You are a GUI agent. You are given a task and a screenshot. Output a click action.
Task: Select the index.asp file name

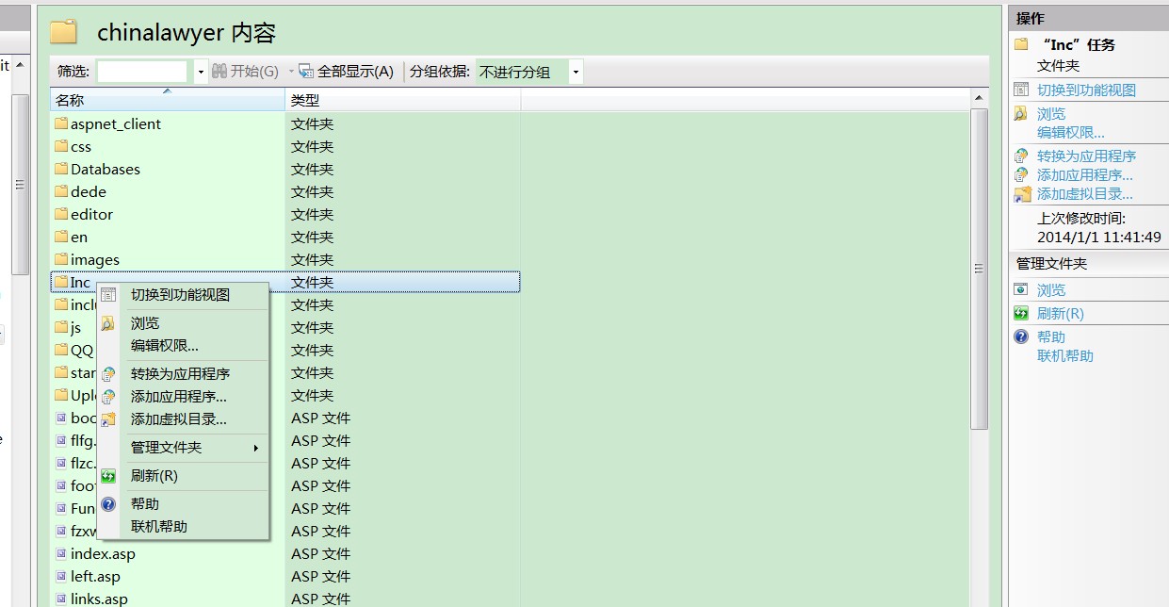tap(103, 553)
